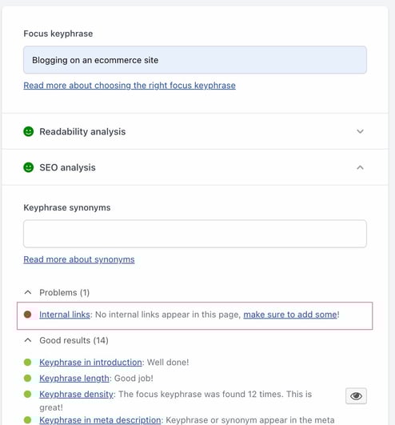Toggle the eye highlight button for keyphrase density
The height and width of the screenshot is (425, 395).
point(356,396)
